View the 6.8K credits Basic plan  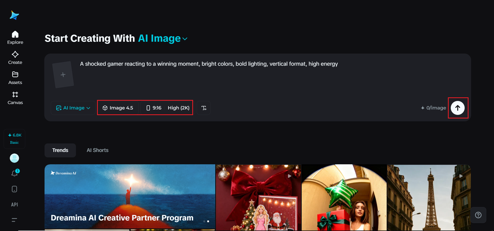pos(14,139)
